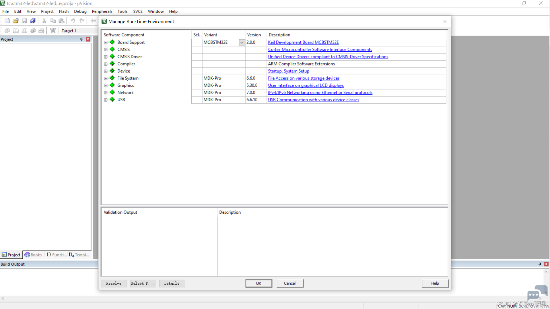This screenshot has height=309, width=550.
Task: Click the Resolve button
Action: (114, 283)
